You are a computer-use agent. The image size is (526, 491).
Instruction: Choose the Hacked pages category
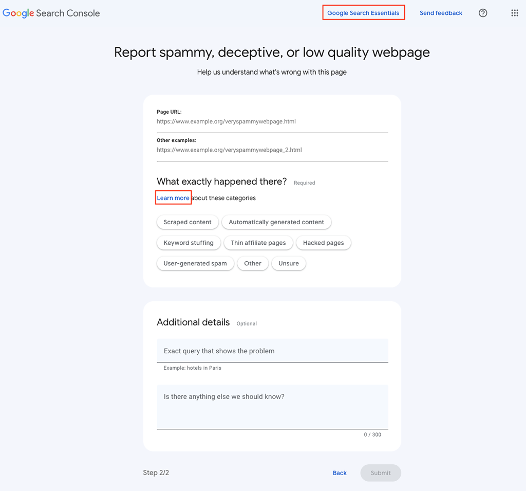323,242
